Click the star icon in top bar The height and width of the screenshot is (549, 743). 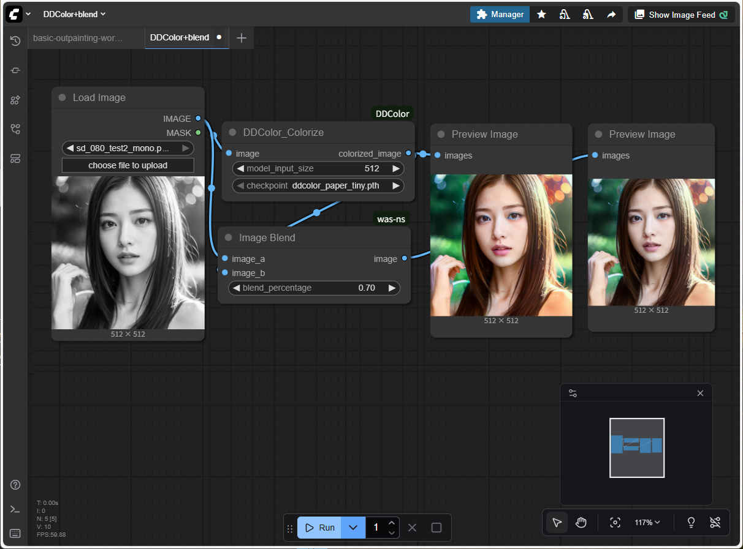point(541,15)
